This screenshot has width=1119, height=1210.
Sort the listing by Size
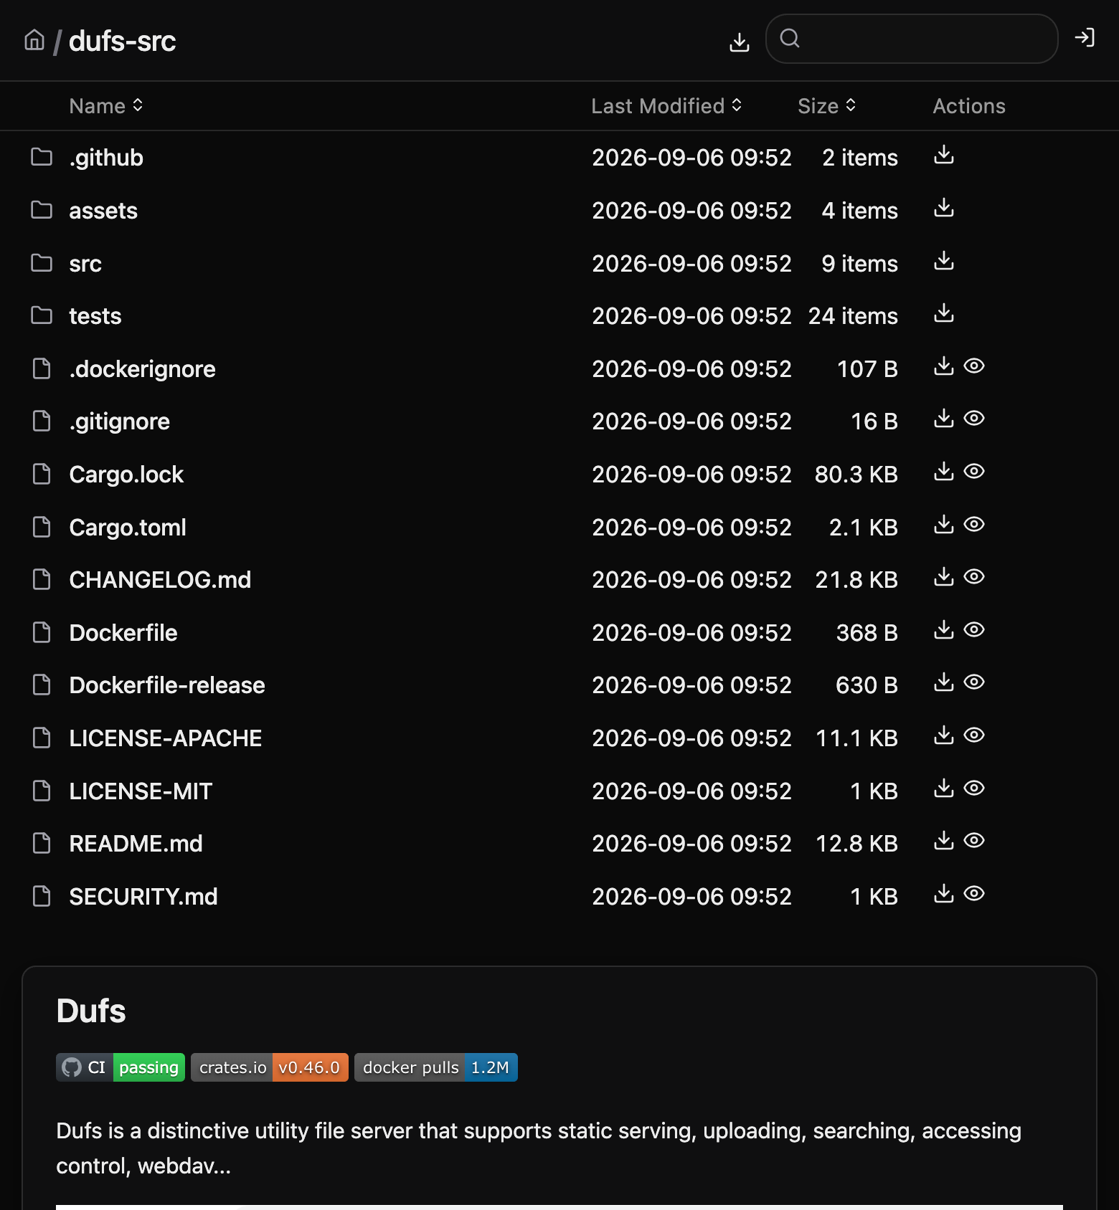pos(827,106)
